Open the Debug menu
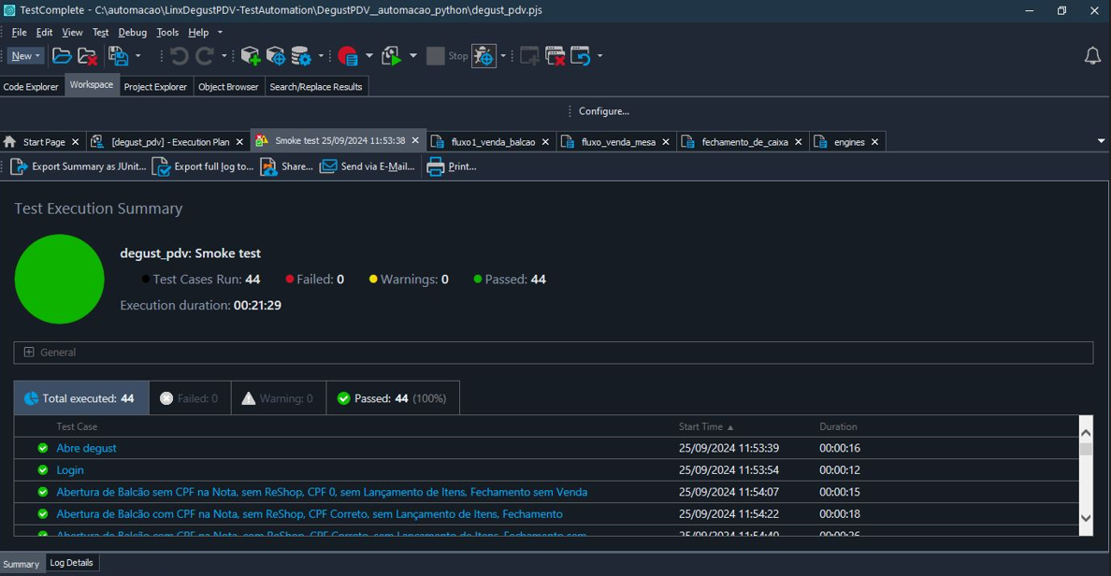1111x576 pixels. click(132, 33)
